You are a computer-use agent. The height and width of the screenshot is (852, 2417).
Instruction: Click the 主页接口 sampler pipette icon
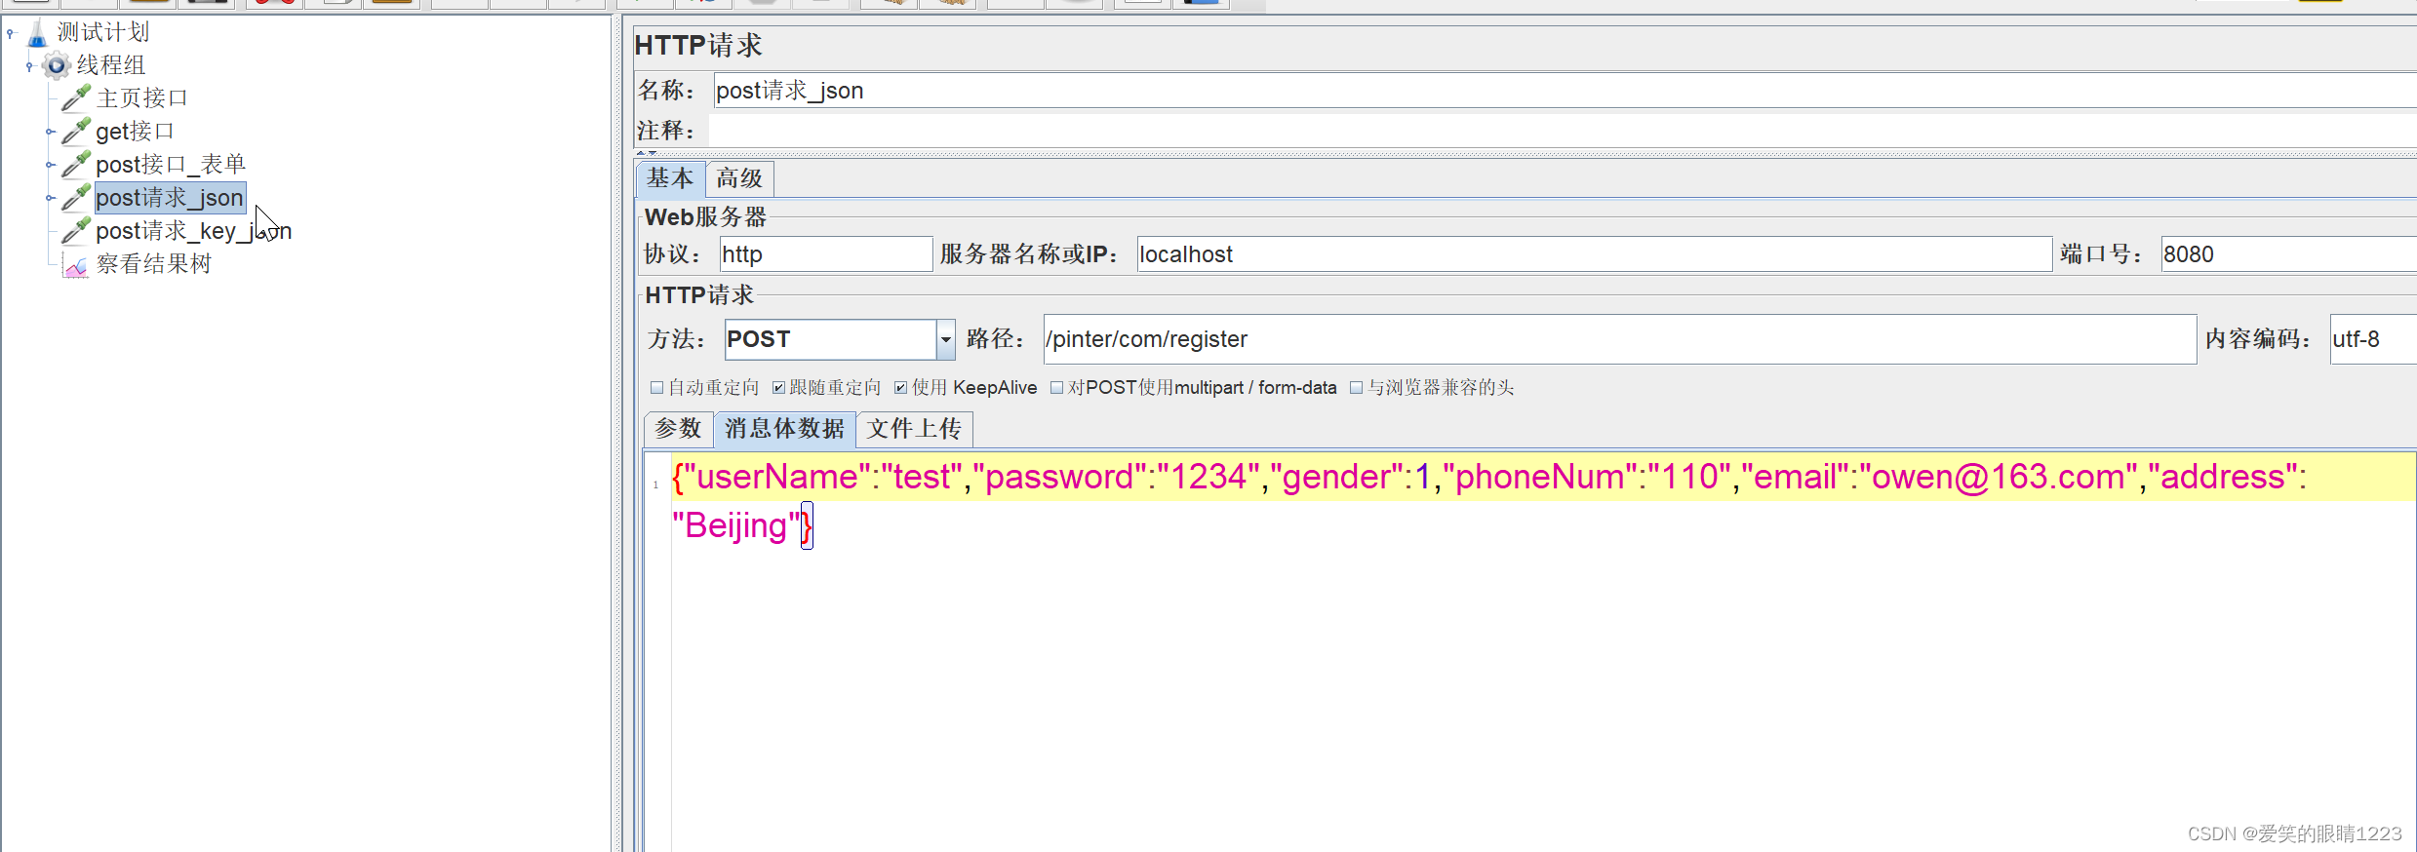76,98
